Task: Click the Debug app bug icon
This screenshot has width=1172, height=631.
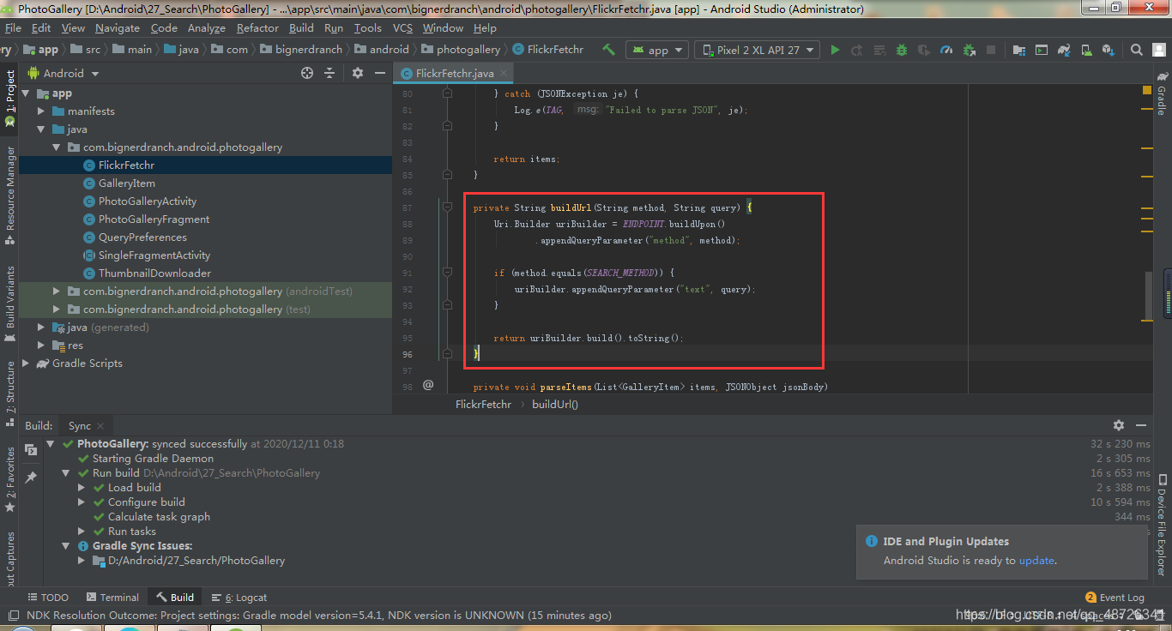Action: pos(902,50)
